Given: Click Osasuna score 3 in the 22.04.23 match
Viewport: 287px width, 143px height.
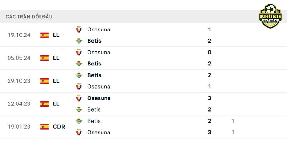Looking at the screenshot, I should pos(210,98).
